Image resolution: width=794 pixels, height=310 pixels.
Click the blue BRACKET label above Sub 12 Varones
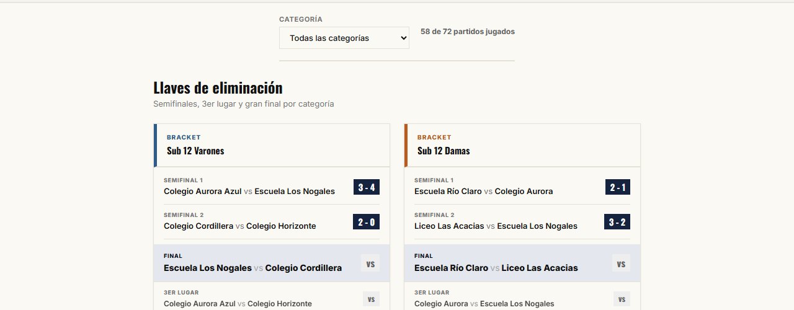coord(184,138)
